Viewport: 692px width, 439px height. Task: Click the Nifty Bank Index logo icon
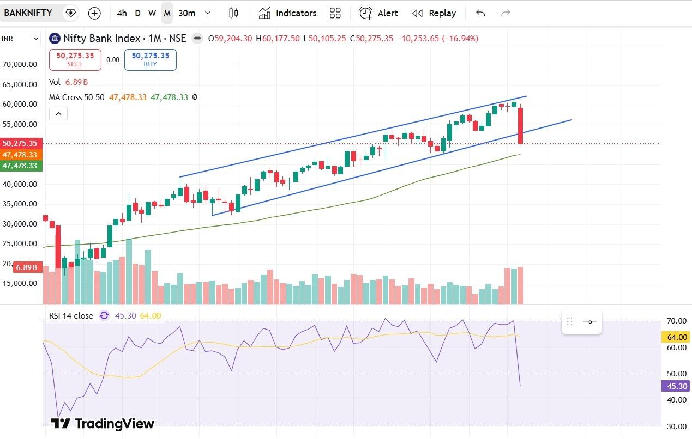[55, 38]
